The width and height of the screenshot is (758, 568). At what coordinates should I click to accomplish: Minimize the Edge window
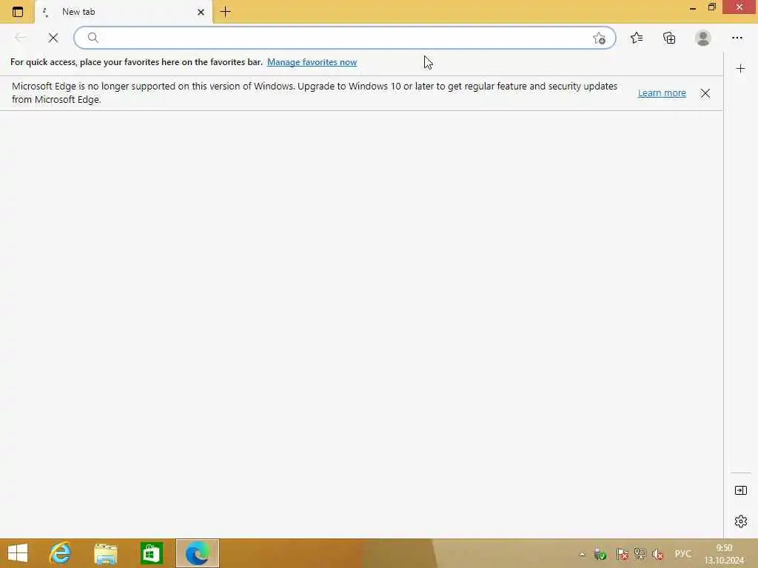pos(692,7)
